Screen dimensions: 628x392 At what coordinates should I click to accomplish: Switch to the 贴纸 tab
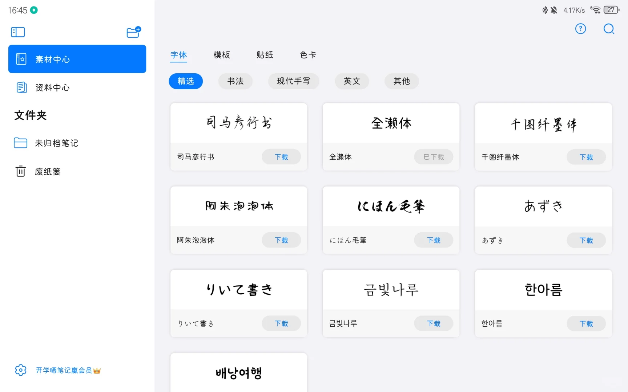(265, 55)
